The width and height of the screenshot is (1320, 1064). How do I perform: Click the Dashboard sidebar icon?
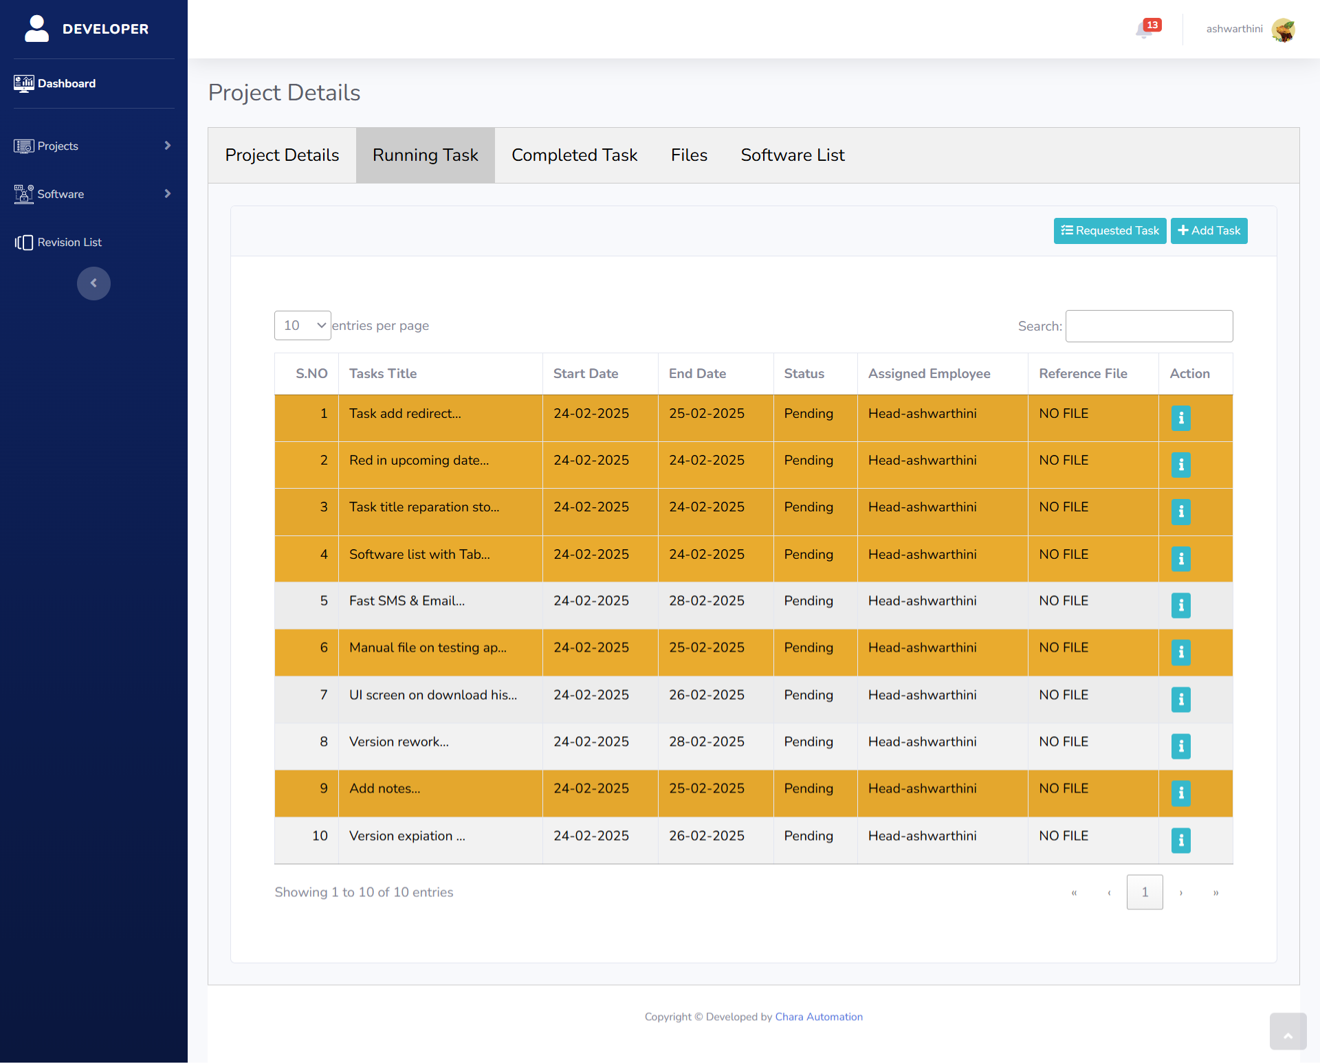[x=24, y=84]
